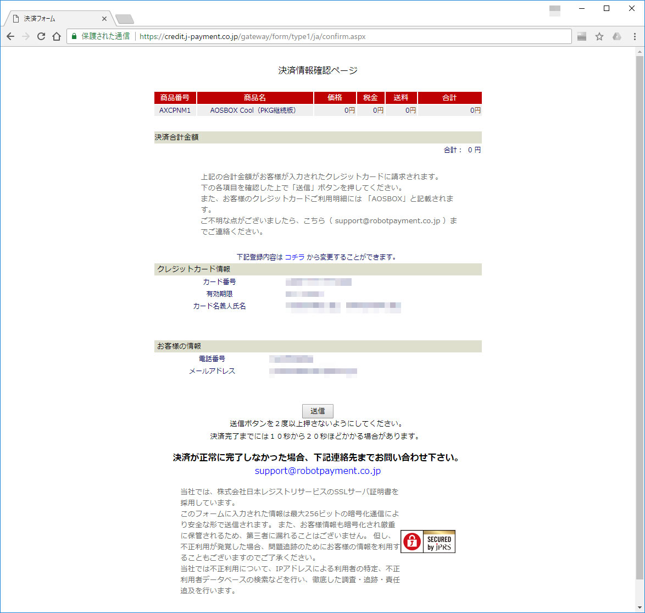This screenshot has width=645, height=613.
Task: Click the クレジットカード情報 section header
Action: 318,269
